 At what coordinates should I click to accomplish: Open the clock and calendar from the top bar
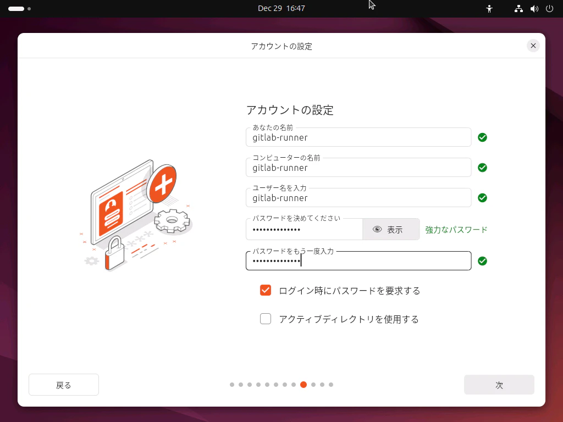tap(281, 8)
